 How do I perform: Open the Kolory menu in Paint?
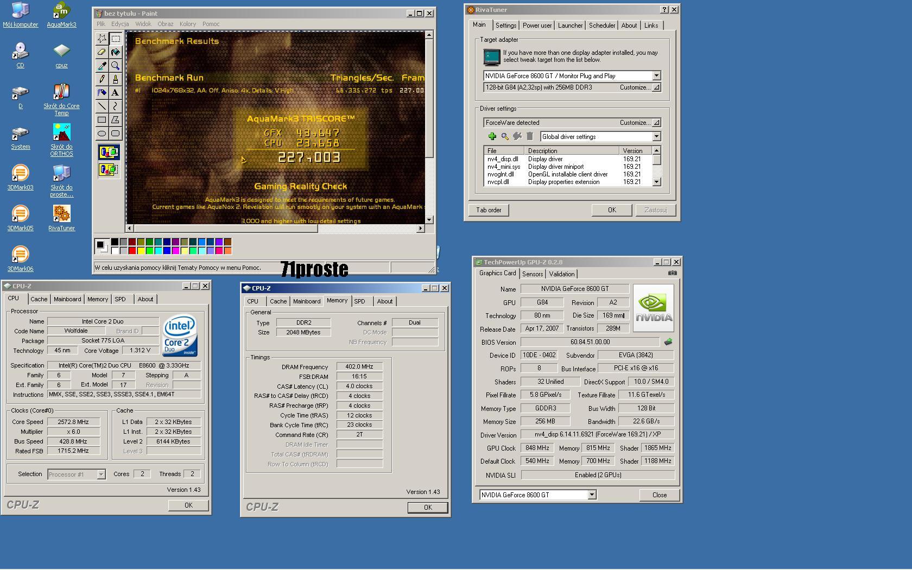188,24
